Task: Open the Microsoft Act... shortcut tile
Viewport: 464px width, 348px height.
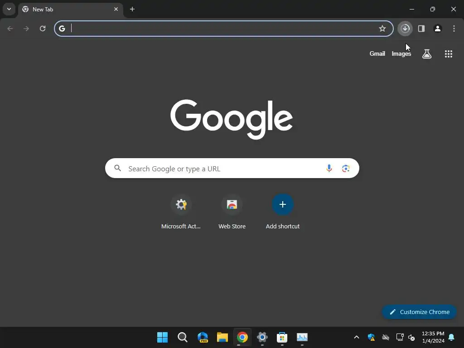Action: point(181,212)
